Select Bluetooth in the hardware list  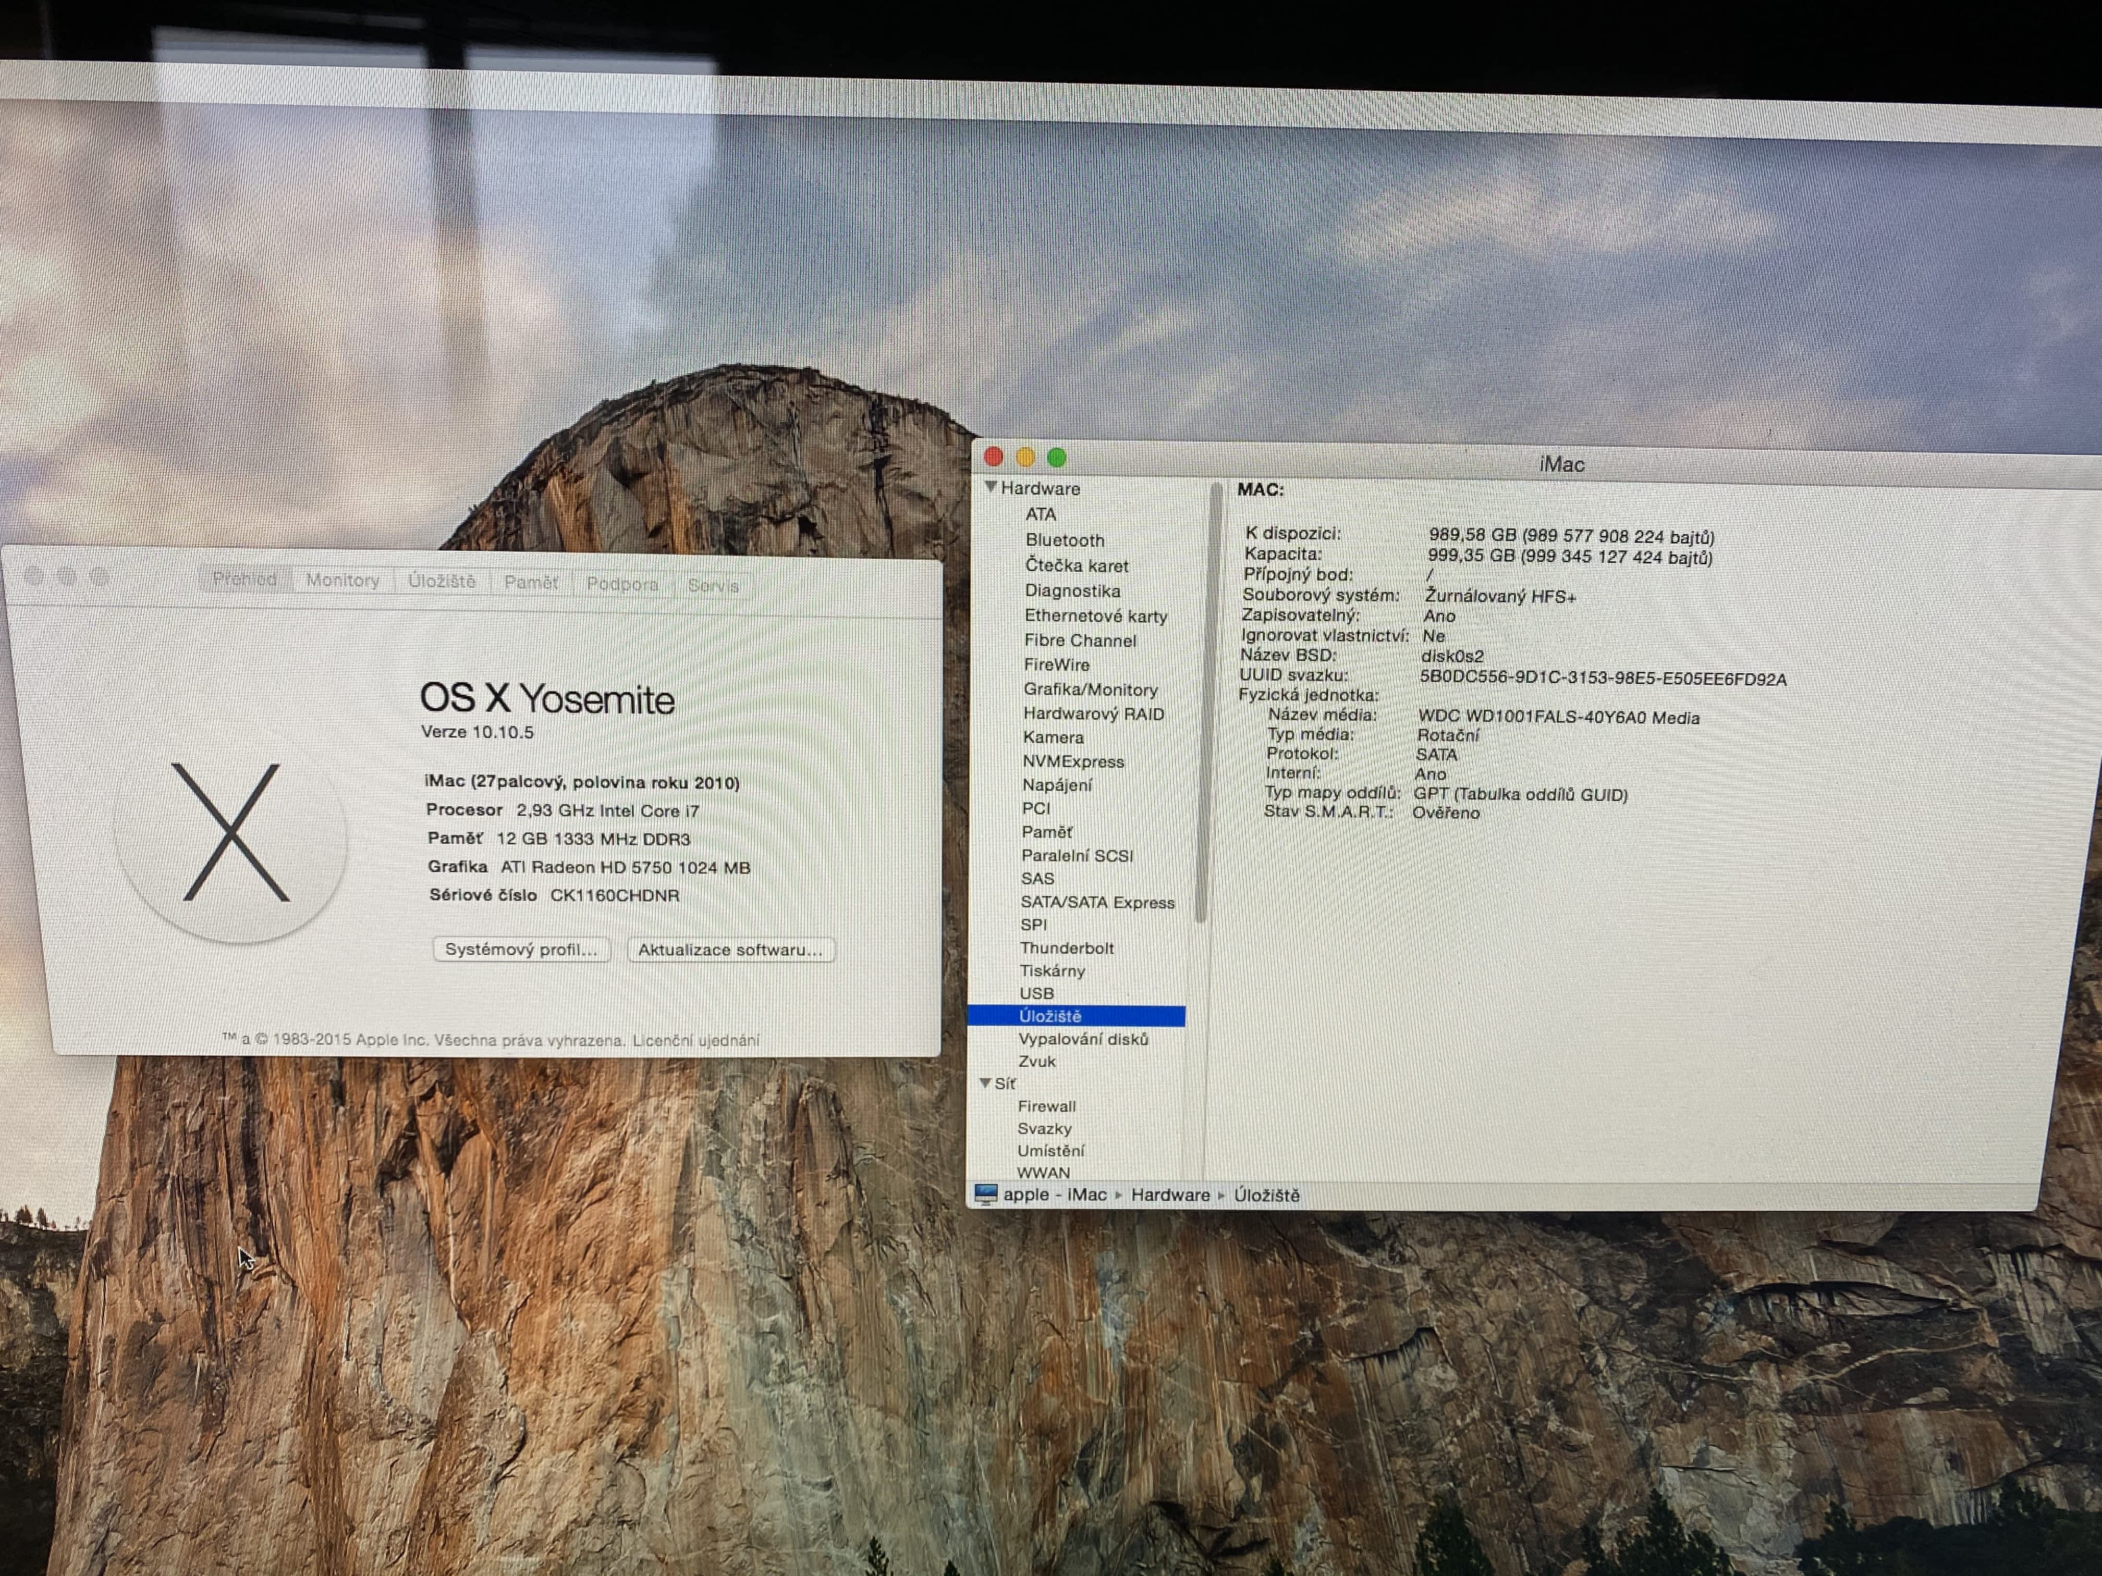[x=1065, y=539]
